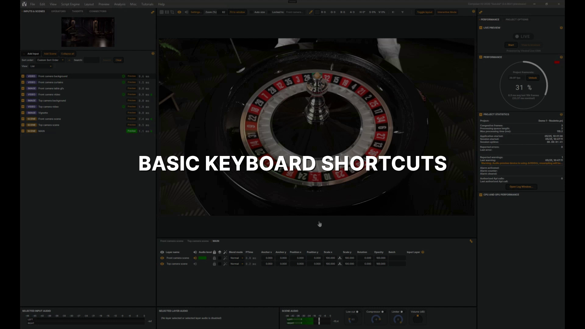Select the crop tool icon in preview toolbar

(x=172, y=12)
